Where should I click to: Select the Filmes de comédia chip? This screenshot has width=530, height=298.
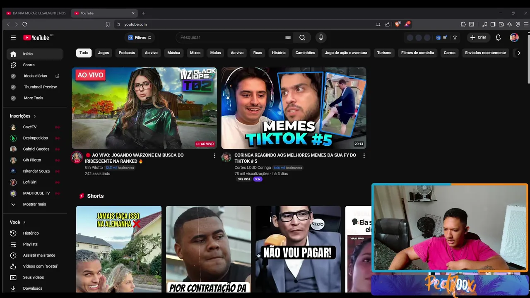click(x=417, y=53)
